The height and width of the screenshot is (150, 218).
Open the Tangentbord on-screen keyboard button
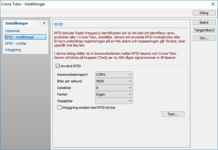point(204,30)
